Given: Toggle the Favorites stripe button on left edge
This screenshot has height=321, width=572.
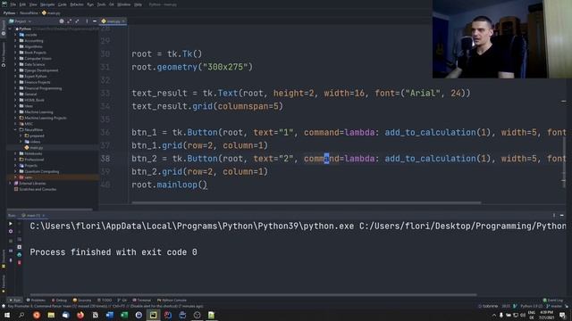Looking at the screenshot, I should (4, 283).
